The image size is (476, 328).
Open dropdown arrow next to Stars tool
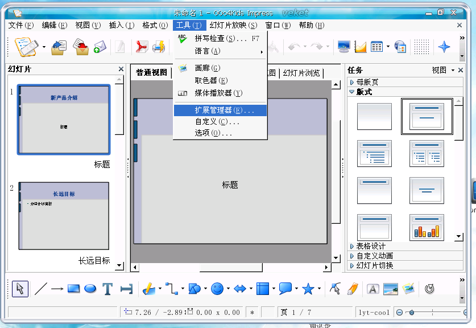[x=319, y=289]
